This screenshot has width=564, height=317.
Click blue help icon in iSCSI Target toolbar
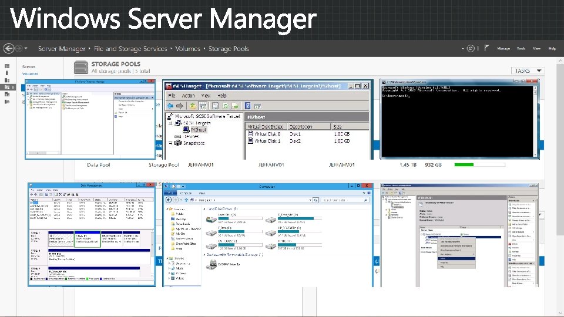247,106
